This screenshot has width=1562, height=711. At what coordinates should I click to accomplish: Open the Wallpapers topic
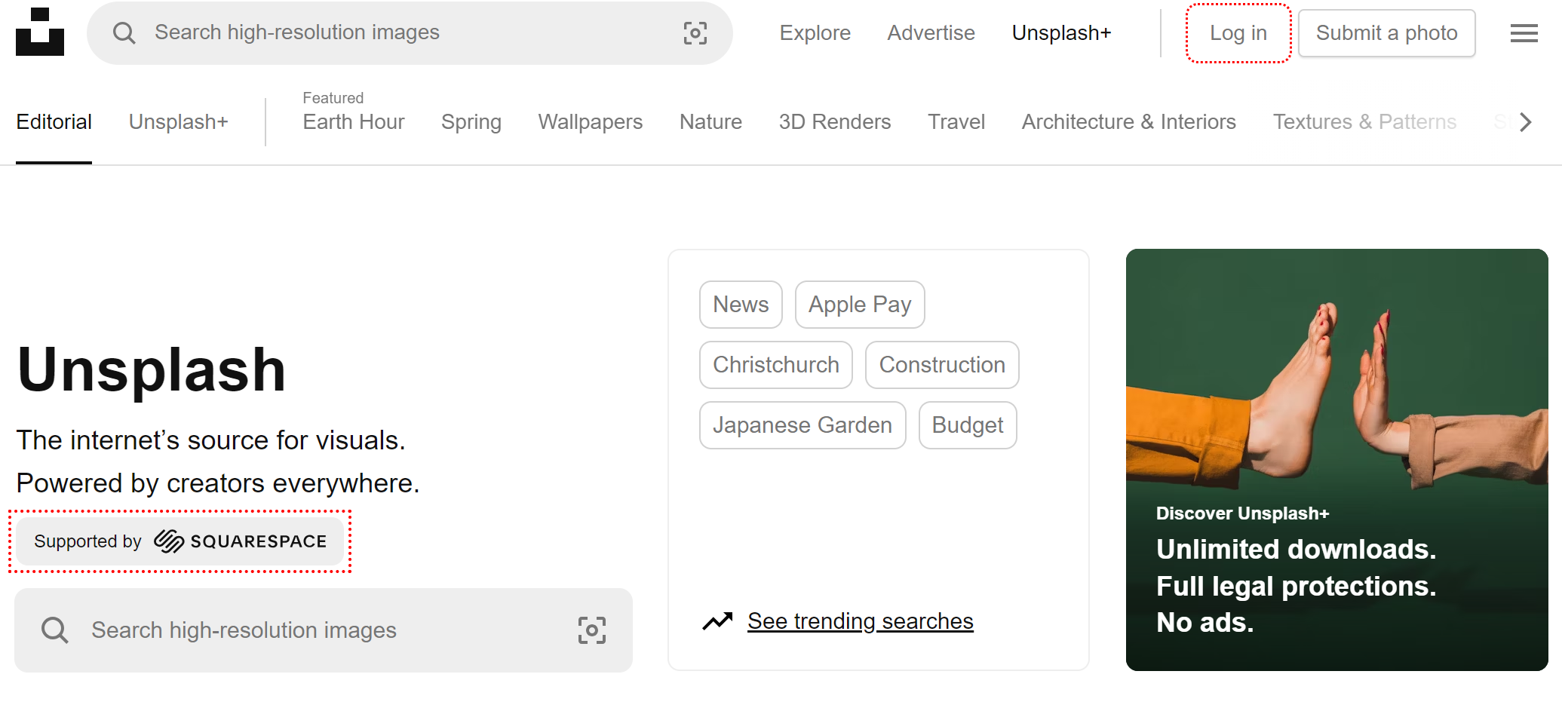tap(590, 122)
